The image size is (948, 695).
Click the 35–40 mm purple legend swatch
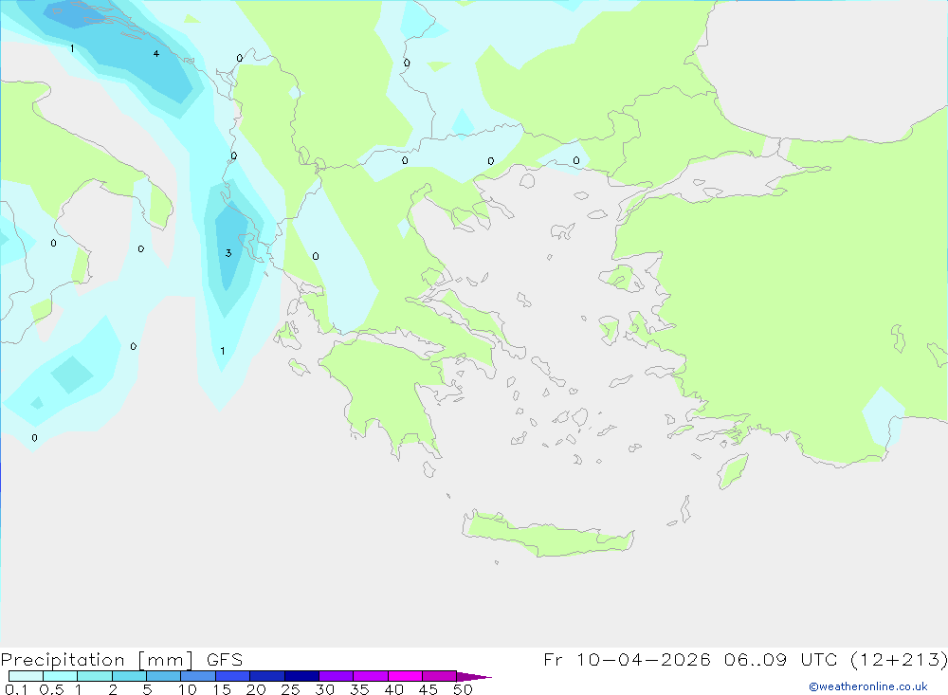pos(370,676)
